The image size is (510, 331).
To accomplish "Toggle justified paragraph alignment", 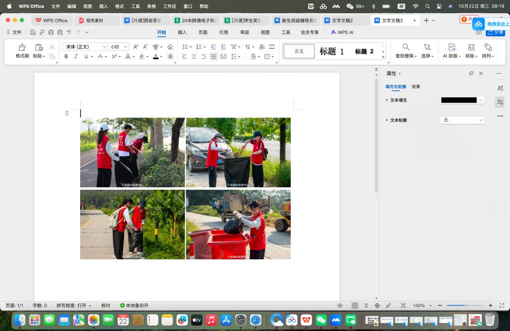I will [213, 57].
